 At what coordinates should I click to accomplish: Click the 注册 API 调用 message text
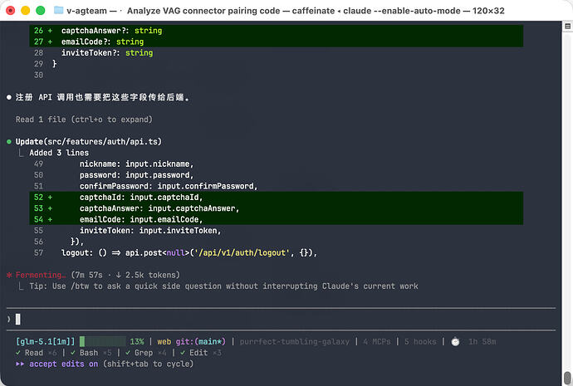click(x=102, y=97)
